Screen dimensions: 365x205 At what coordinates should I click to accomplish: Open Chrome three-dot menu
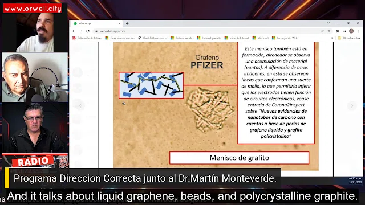tap(359, 31)
